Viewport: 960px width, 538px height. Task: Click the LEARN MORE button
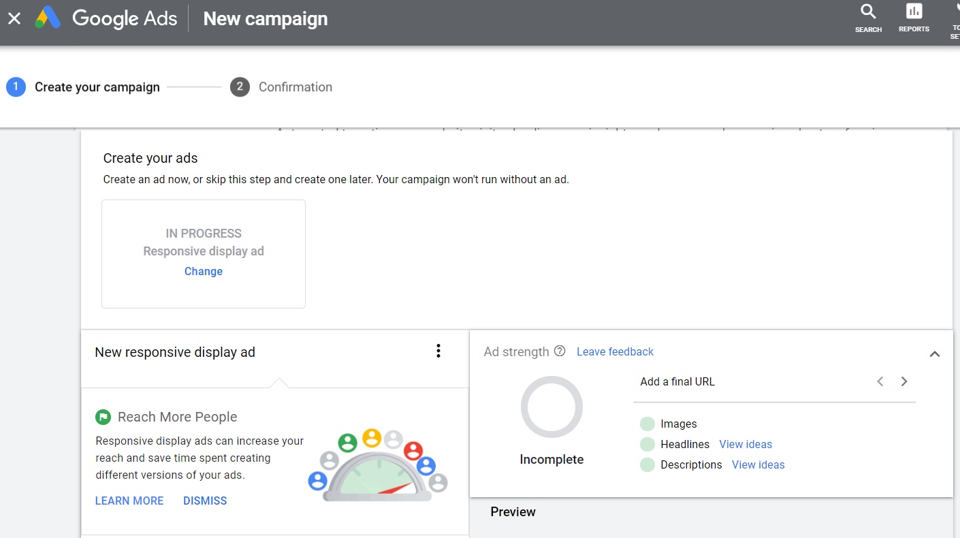[129, 501]
